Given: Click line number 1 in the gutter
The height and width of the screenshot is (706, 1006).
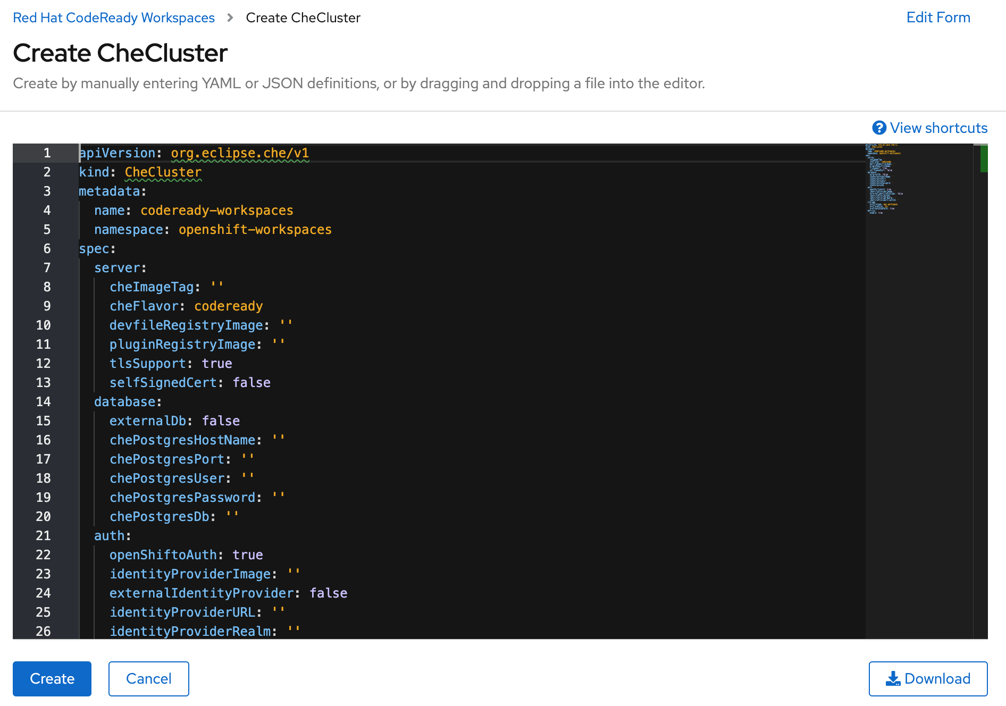Looking at the screenshot, I should 47,153.
